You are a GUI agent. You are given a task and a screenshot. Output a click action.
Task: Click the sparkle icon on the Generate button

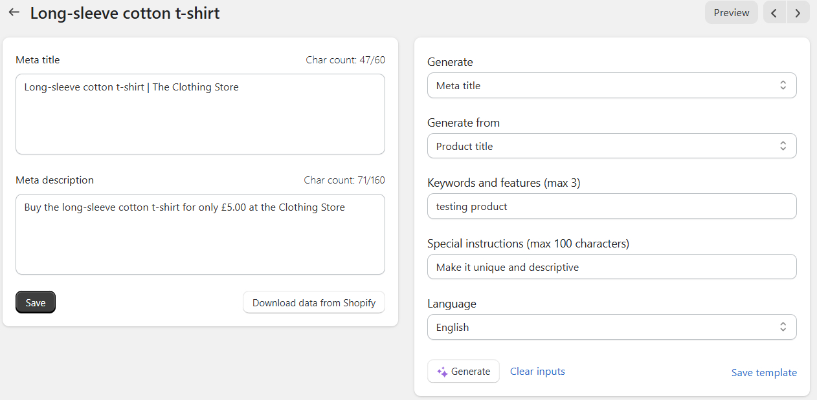442,372
